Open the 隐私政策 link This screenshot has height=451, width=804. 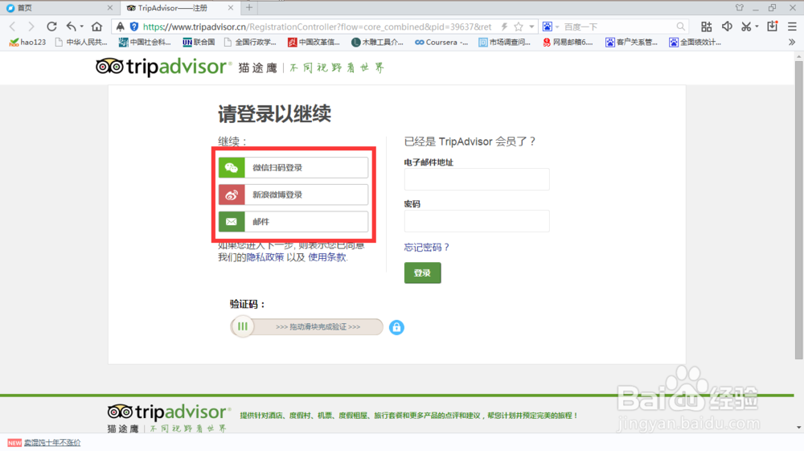(265, 257)
